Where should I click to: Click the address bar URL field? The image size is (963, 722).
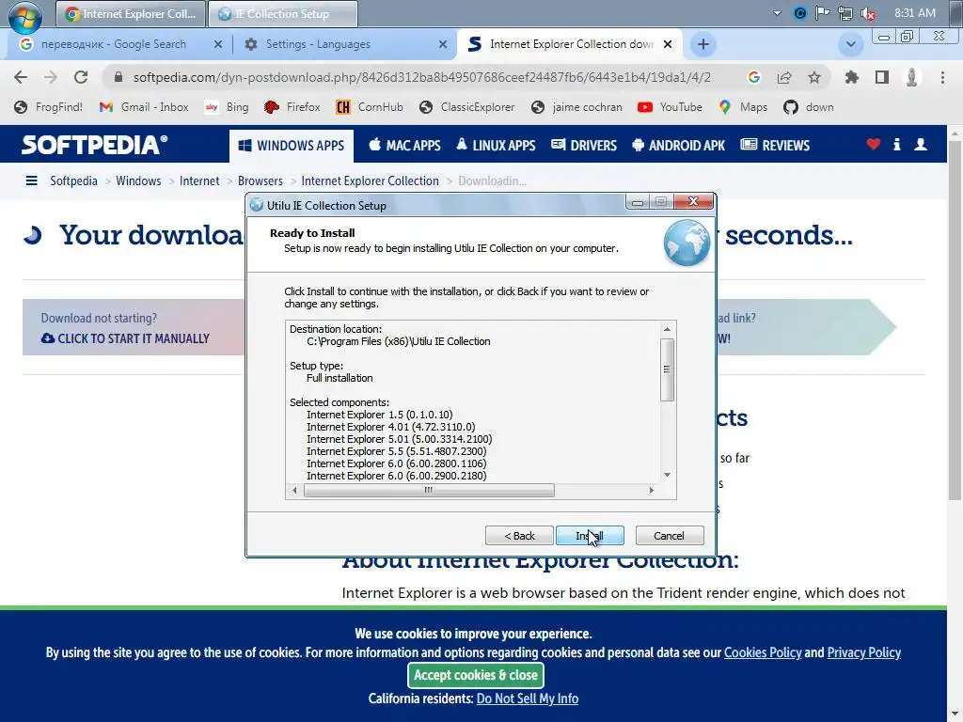[422, 77]
